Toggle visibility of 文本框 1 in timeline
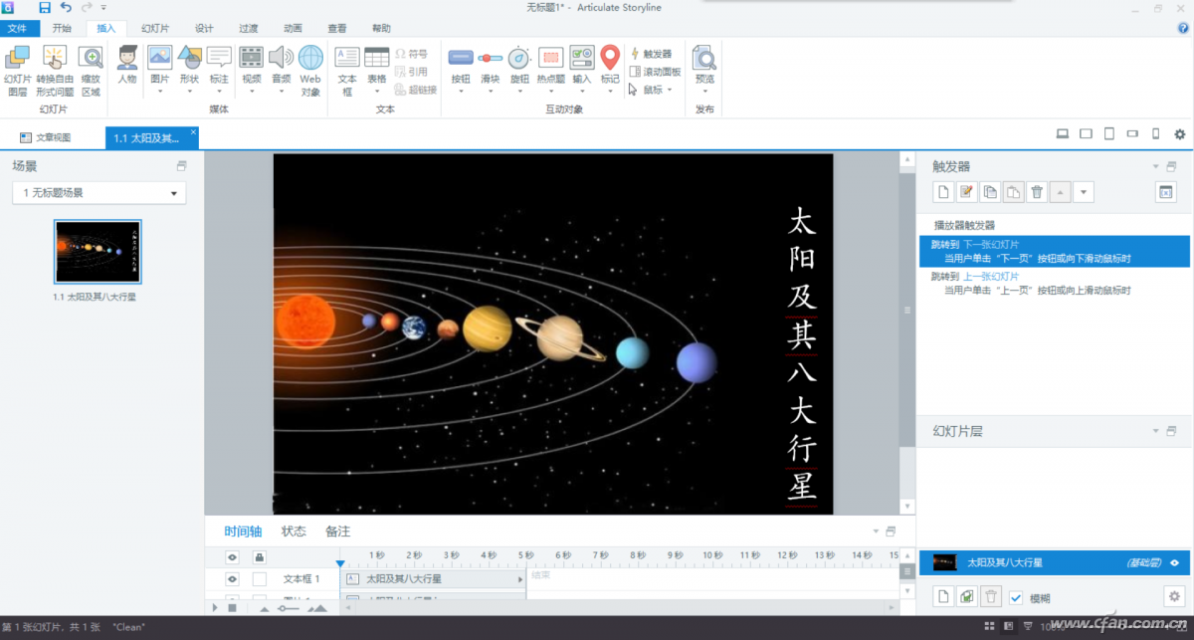 point(232,578)
